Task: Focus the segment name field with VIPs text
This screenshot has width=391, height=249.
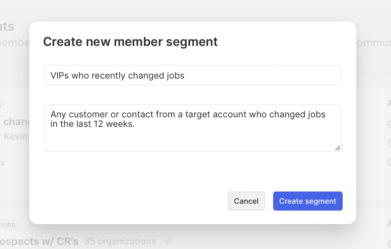Action: tap(192, 75)
